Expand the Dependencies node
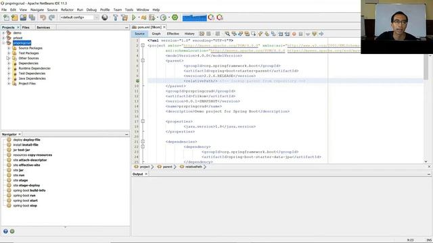 tap(9, 63)
